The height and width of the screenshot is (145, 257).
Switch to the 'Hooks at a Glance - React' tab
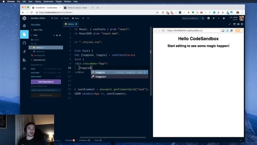click(79, 8)
